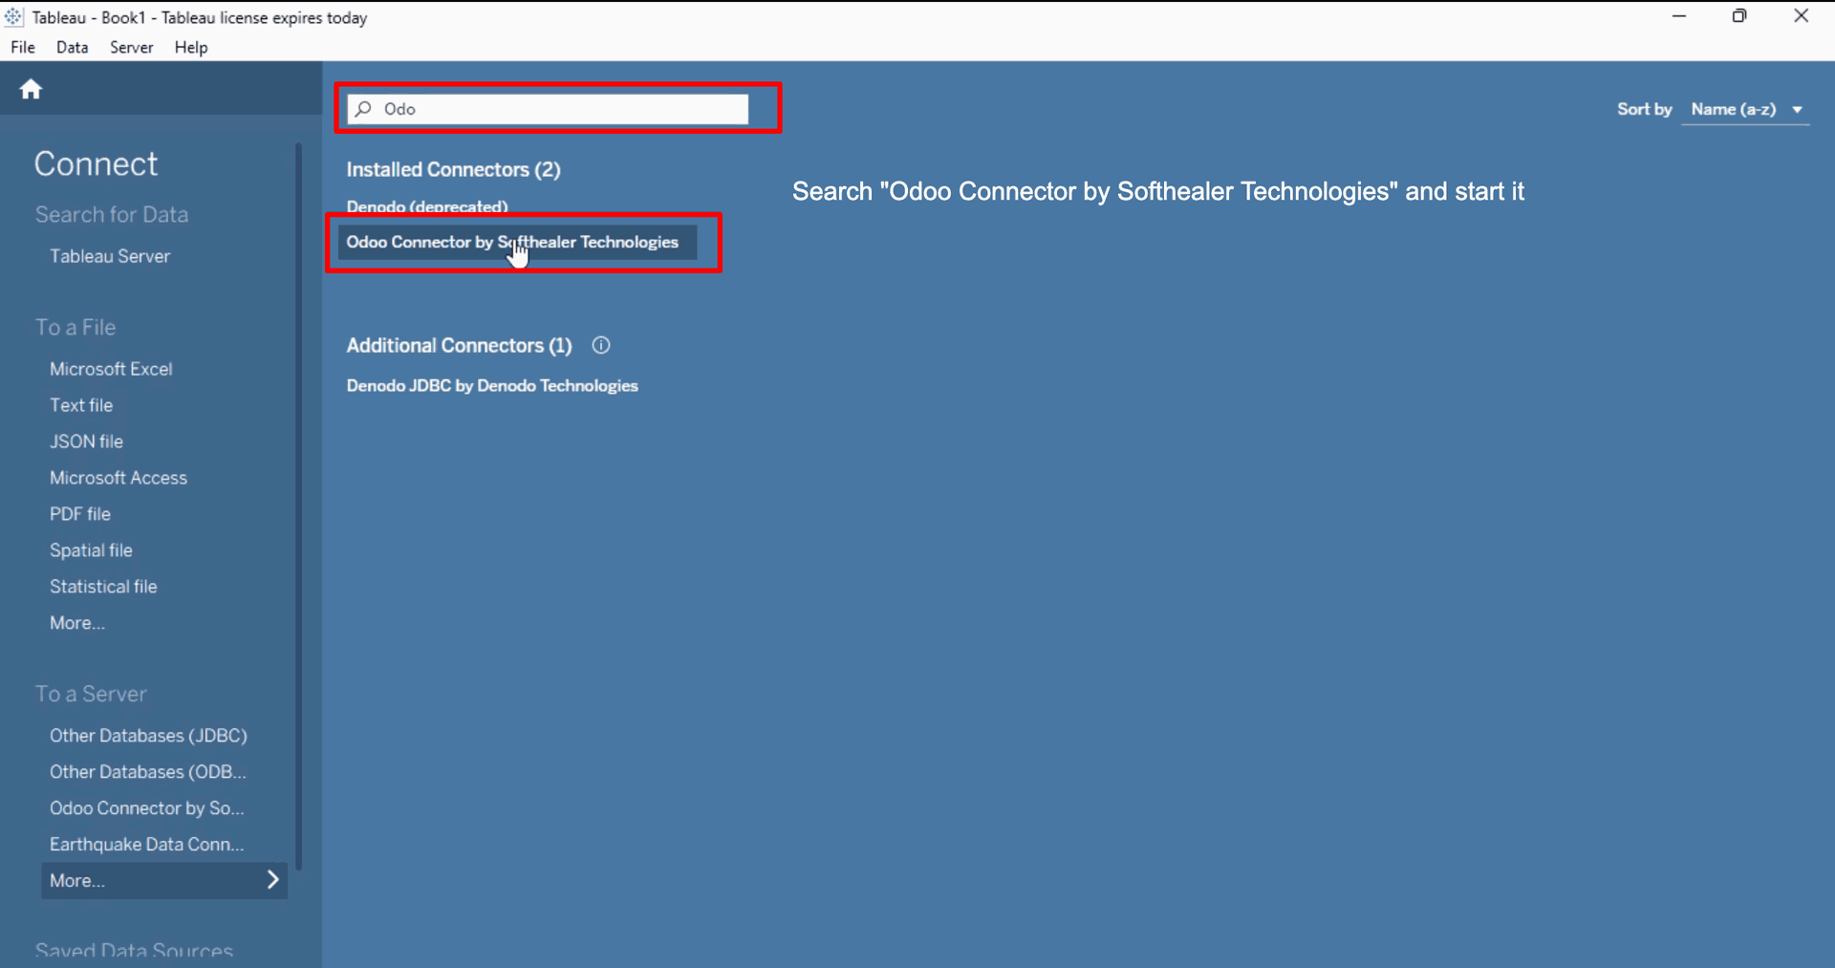This screenshot has width=1835, height=968.
Task: Click the Home icon in the sidebar
Action: pyautogui.click(x=31, y=90)
